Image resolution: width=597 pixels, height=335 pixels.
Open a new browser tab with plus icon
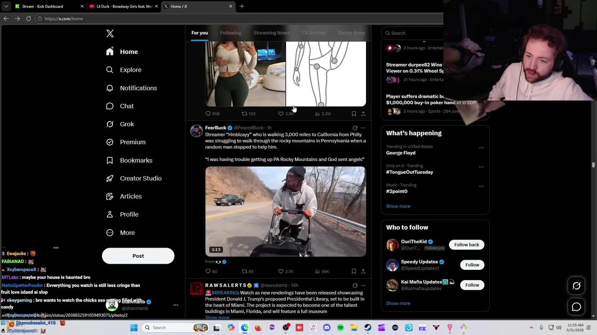tap(242, 7)
